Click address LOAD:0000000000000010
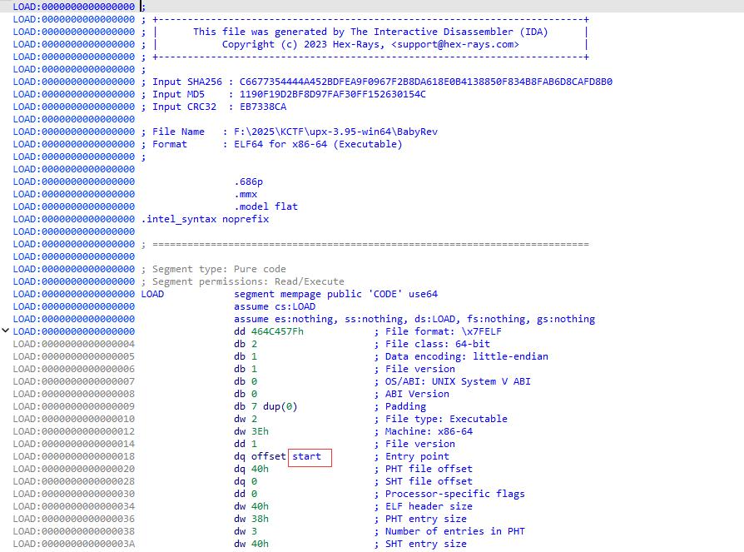 click(73, 419)
